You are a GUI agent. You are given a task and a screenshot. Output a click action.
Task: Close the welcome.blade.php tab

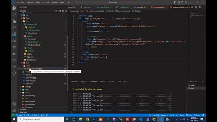pos(192,7)
